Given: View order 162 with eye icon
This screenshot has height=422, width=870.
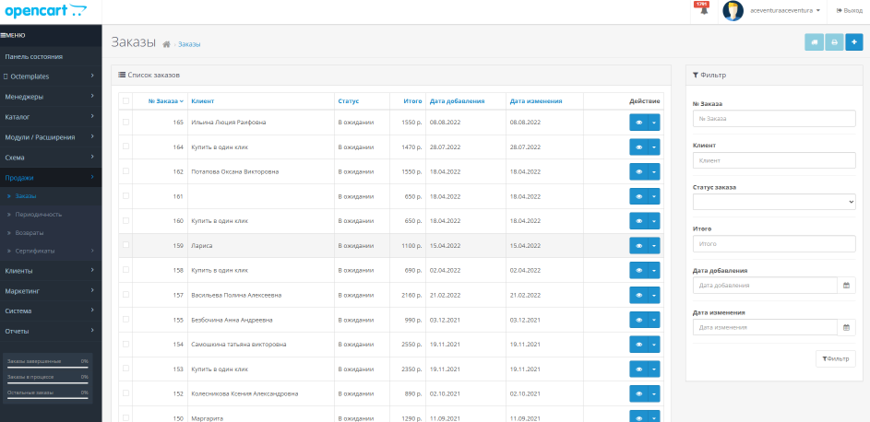Looking at the screenshot, I should tap(638, 171).
